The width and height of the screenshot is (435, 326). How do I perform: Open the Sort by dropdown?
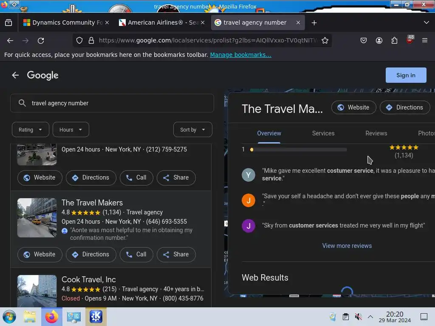click(x=192, y=130)
